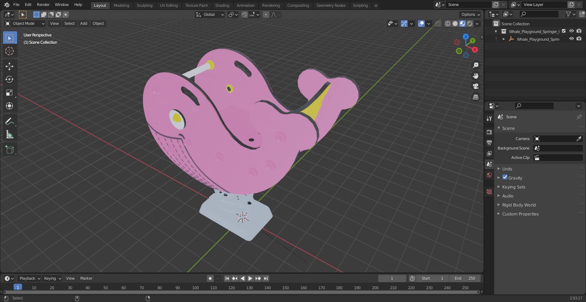Open the World properties tab

pyautogui.click(x=489, y=175)
